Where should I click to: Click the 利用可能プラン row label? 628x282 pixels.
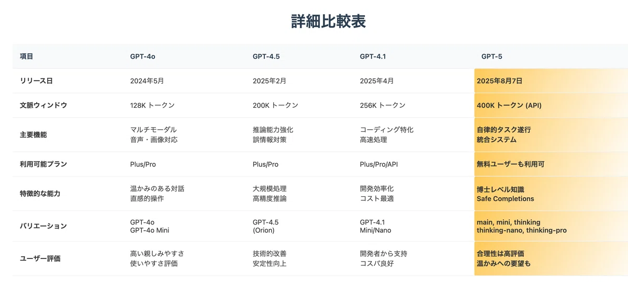pos(43,164)
